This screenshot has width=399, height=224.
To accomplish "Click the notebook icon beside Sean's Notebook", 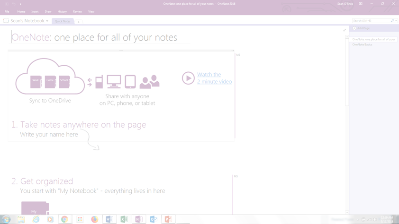I will tap(6, 20).
